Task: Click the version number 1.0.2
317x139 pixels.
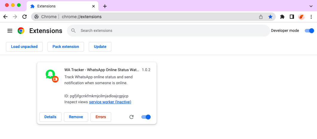Action: pyautogui.click(x=146, y=70)
